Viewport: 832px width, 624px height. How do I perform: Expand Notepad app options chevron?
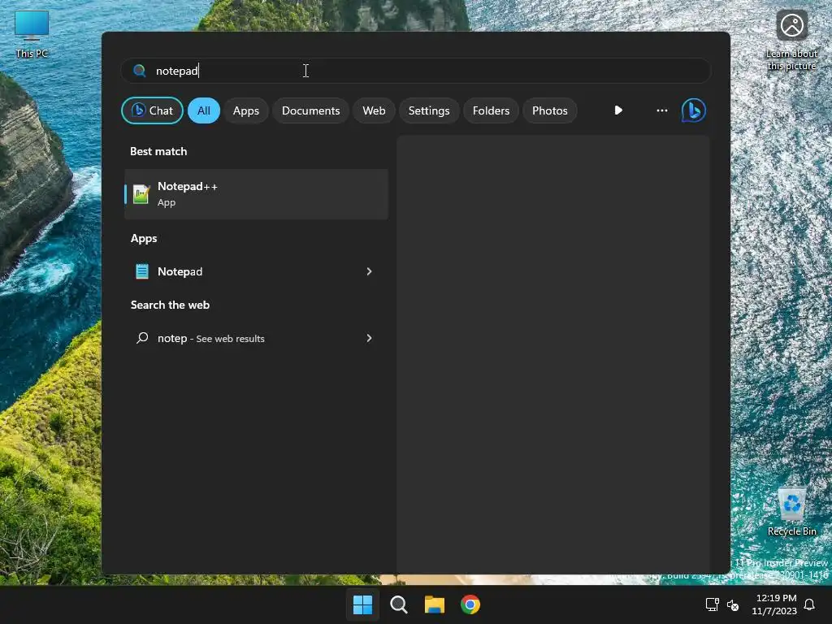pyautogui.click(x=370, y=271)
